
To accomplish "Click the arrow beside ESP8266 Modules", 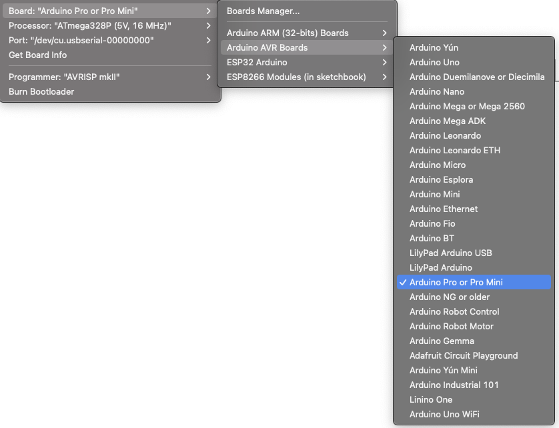I will tap(384, 77).
